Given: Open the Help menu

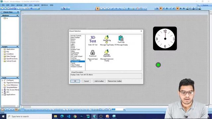Looking at the screenshot, I should [x=52, y=5].
